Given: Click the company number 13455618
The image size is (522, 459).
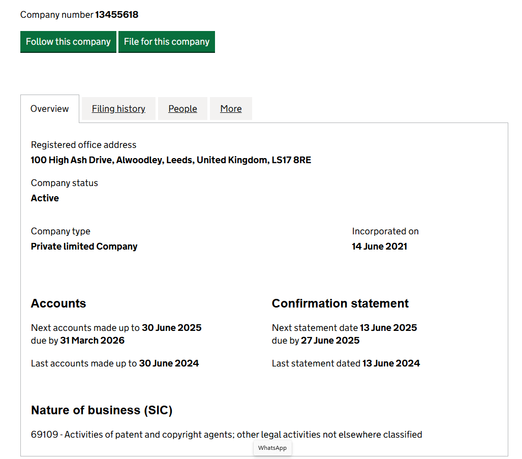Looking at the screenshot, I should [116, 15].
